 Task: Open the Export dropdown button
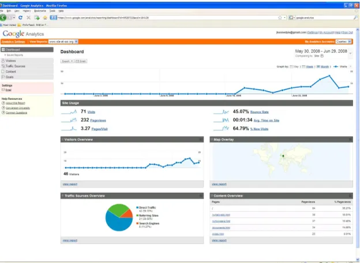point(67,61)
